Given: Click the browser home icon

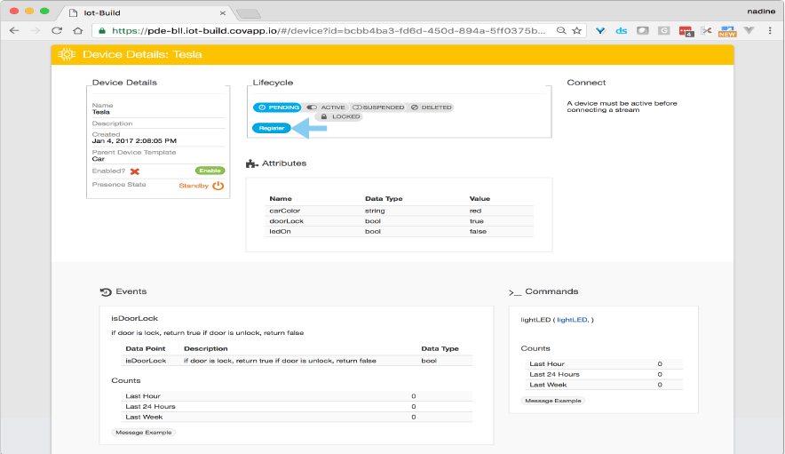Looking at the screenshot, I should point(78,30).
